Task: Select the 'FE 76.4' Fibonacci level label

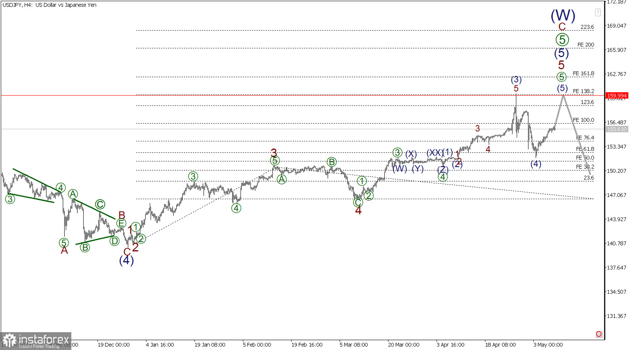Action: coord(585,138)
